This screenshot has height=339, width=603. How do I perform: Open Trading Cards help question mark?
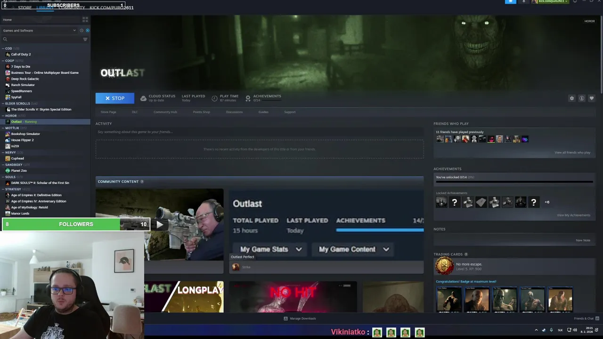(x=466, y=254)
